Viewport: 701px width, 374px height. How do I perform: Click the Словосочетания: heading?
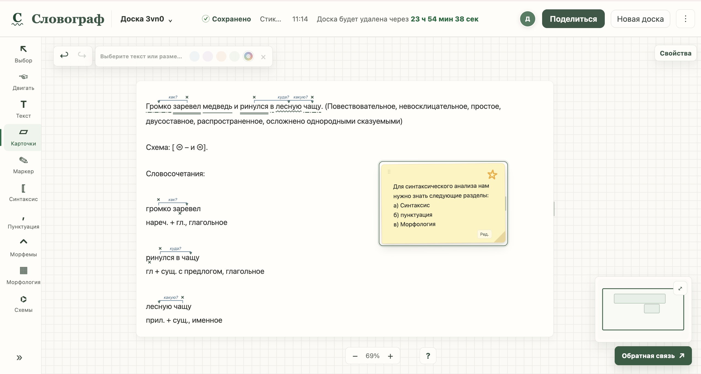pyautogui.click(x=175, y=174)
